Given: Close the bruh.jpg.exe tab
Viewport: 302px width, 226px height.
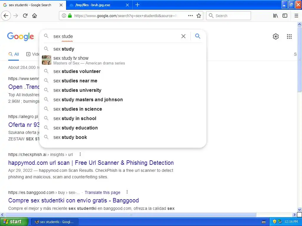Looking at the screenshot, I should (127, 5).
